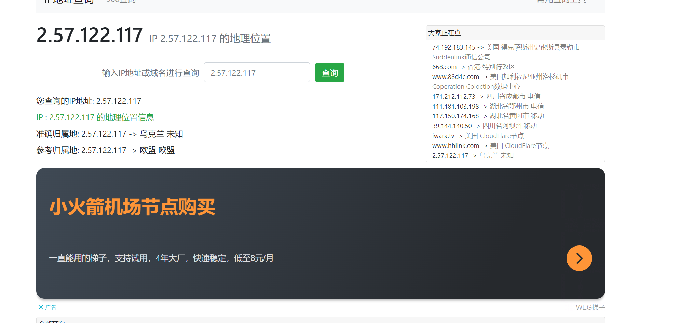Open the 39.144.140.50 lookup link
This screenshot has width=694, height=323.
(x=452, y=126)
